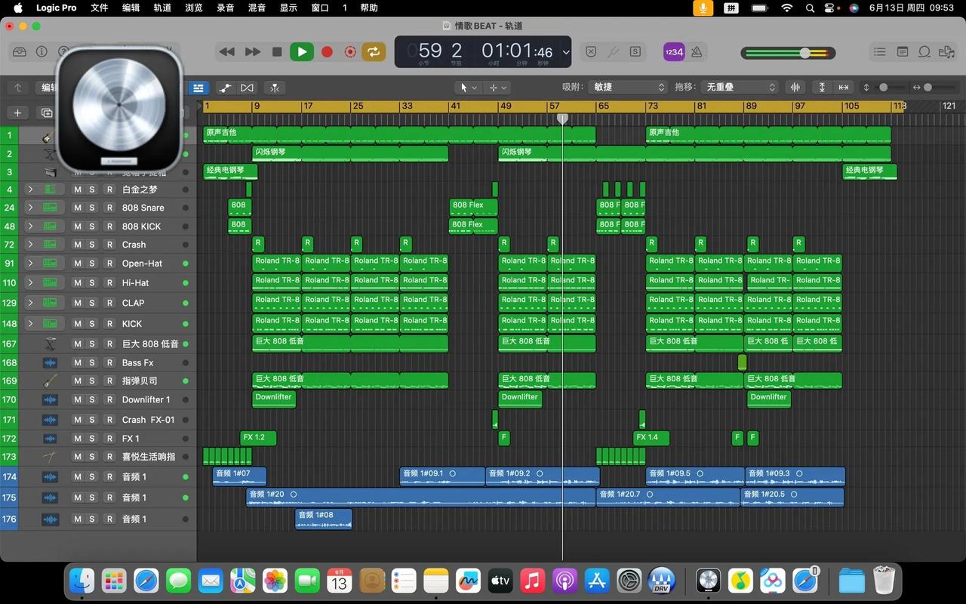Open the 混音 menu in menu bar
Screen dimensions: 966x604
coord(257,8)
